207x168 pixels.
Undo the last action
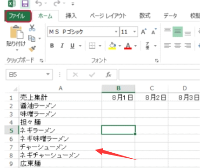point(39,3)
